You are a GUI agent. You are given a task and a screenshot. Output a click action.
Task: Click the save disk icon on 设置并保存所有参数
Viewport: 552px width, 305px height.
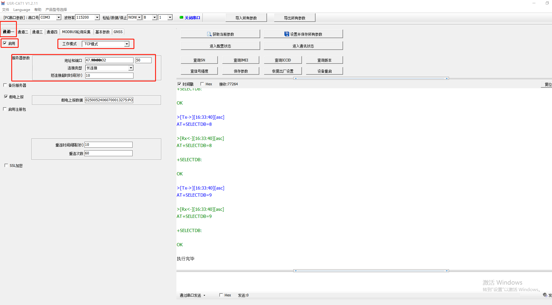tap(287, 34)
